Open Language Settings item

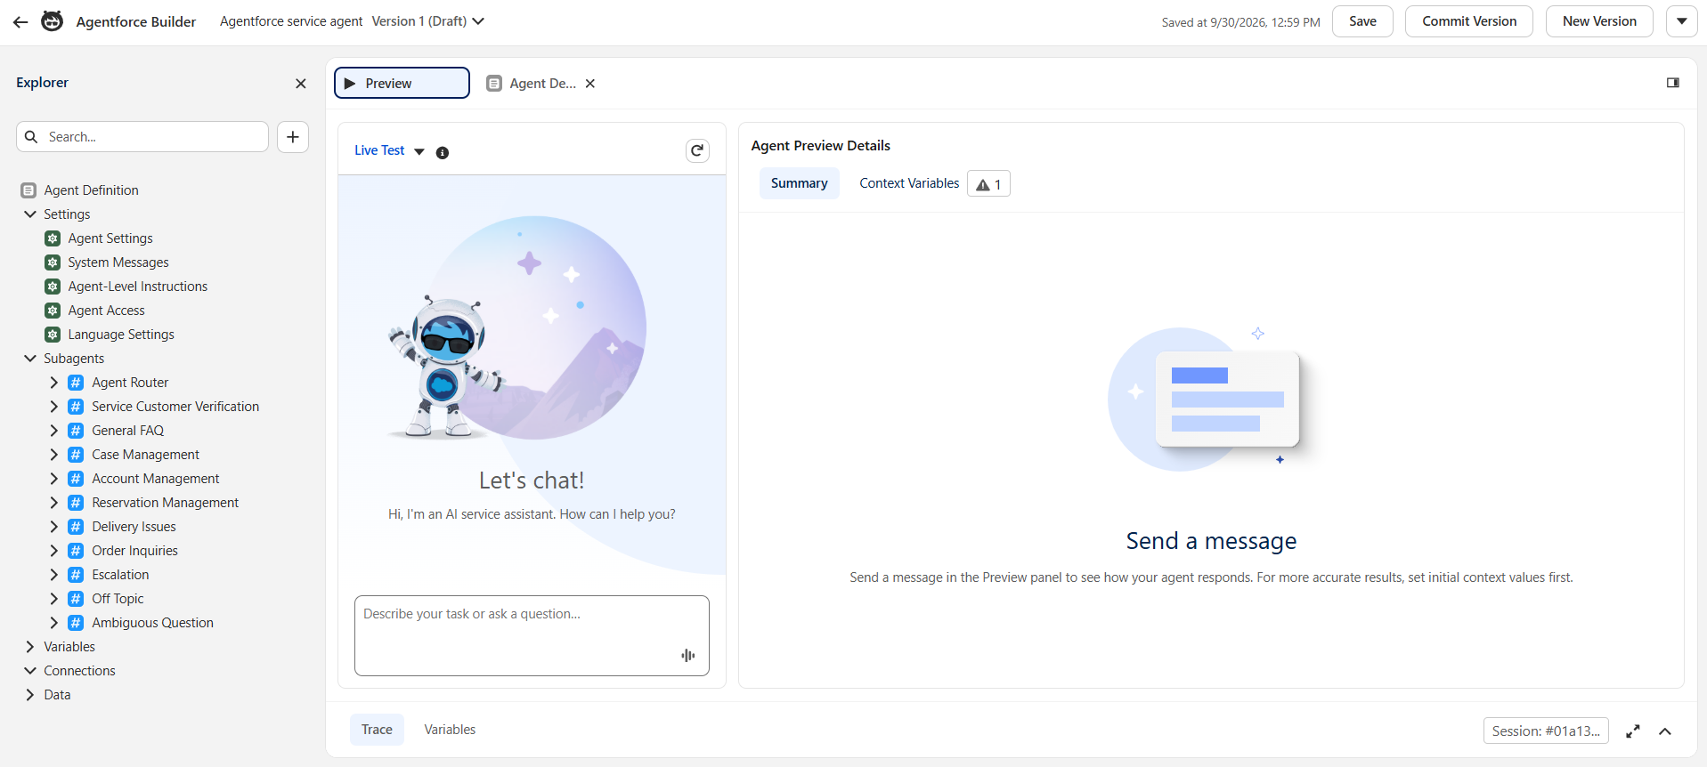coord(120,335)
